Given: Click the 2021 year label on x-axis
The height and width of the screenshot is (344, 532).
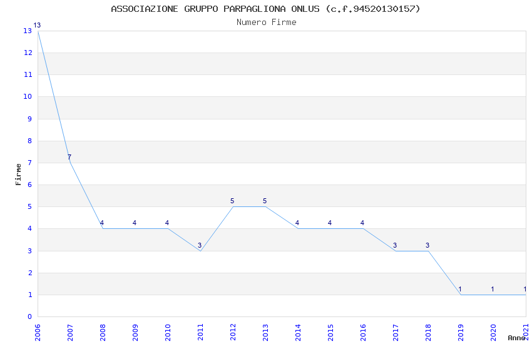Looking at the screenshot, I should [x=526, y=331].
